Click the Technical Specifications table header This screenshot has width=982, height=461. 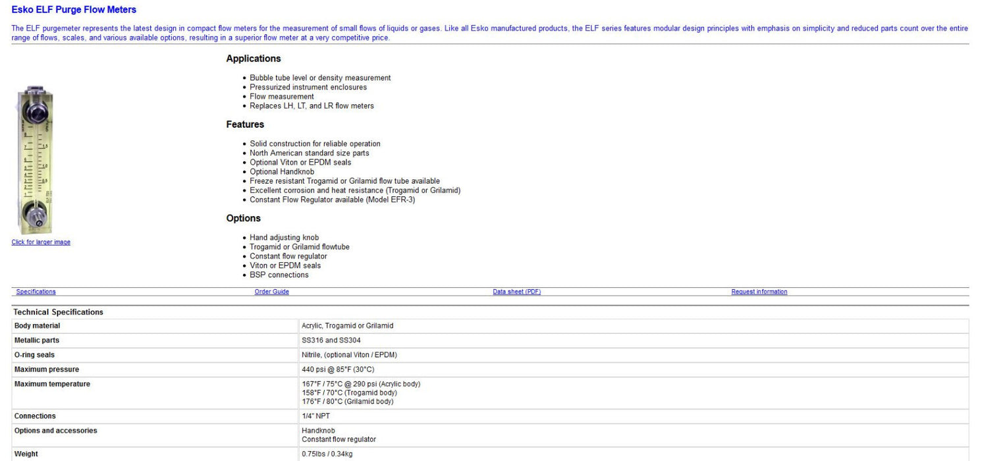(58, 312)
